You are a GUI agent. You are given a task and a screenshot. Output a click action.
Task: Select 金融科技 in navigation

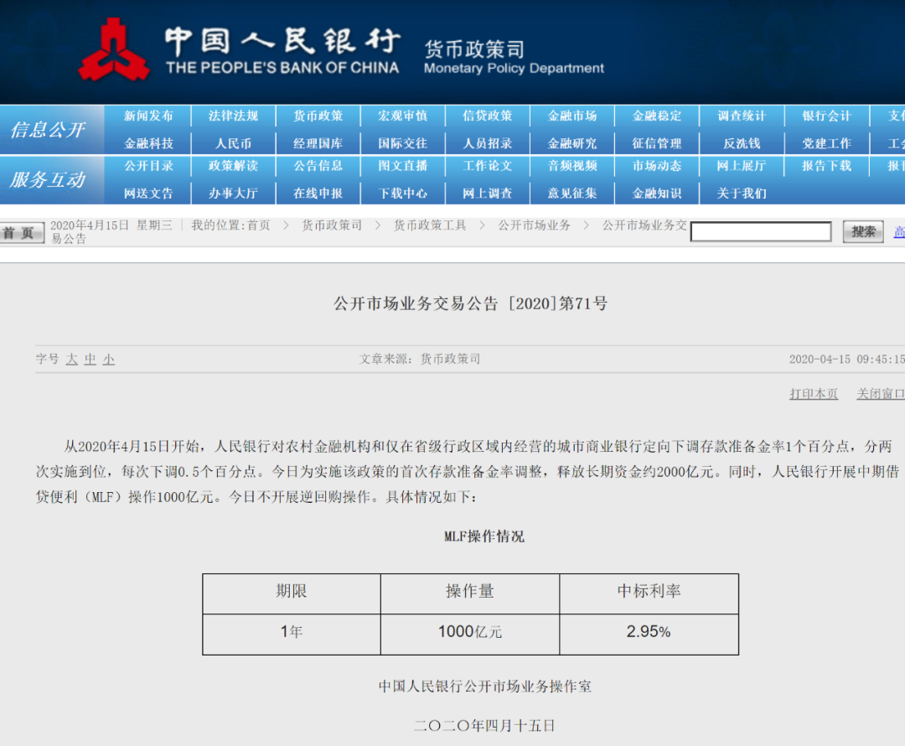(x=148, y=143)
